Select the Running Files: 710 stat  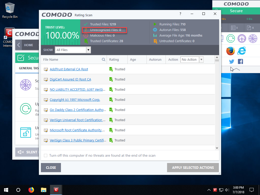click(x=172, y=24)
